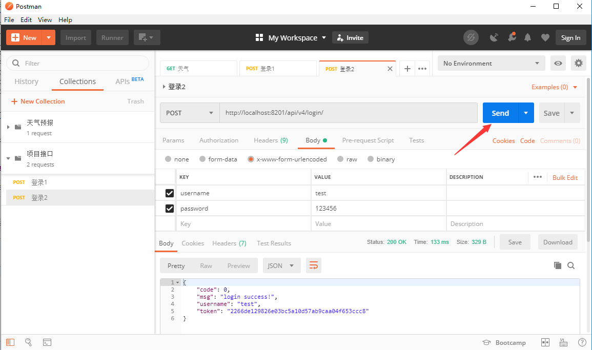Open the File menu

(9, 19)
